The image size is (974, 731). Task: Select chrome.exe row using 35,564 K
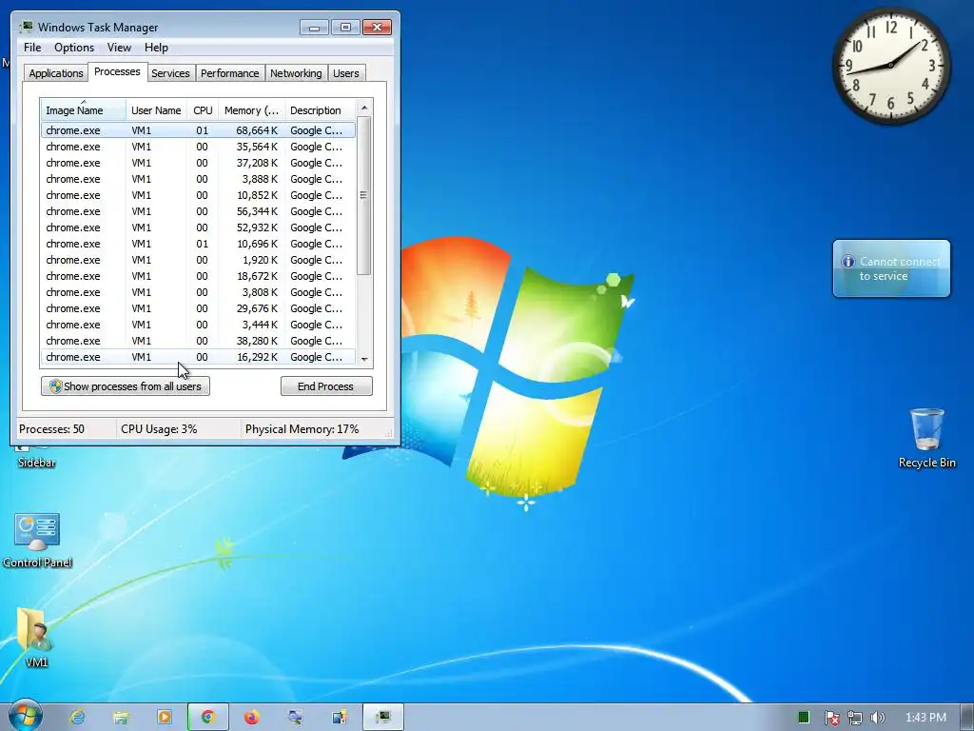[198, 147]
